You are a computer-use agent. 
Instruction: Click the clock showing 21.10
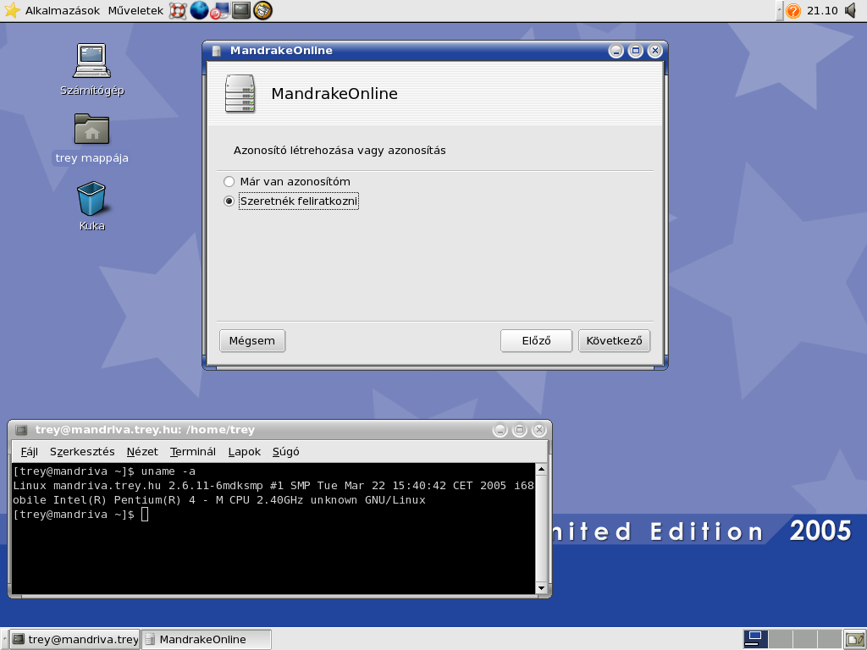822,10
